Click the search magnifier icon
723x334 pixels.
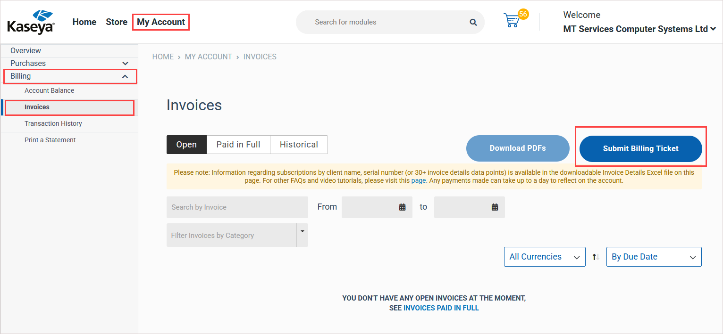473,22
